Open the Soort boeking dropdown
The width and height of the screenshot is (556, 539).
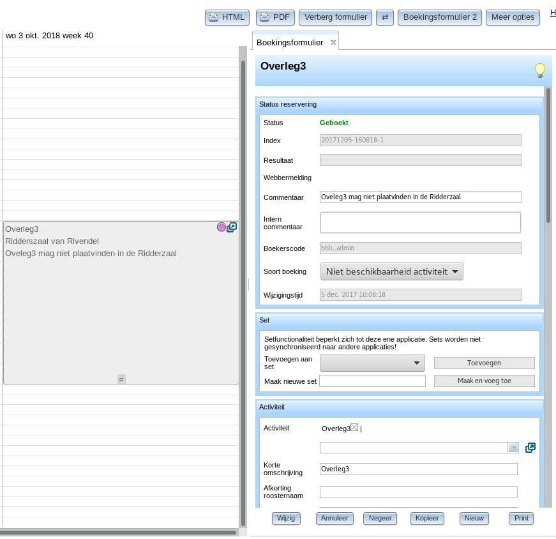point(391,271)
